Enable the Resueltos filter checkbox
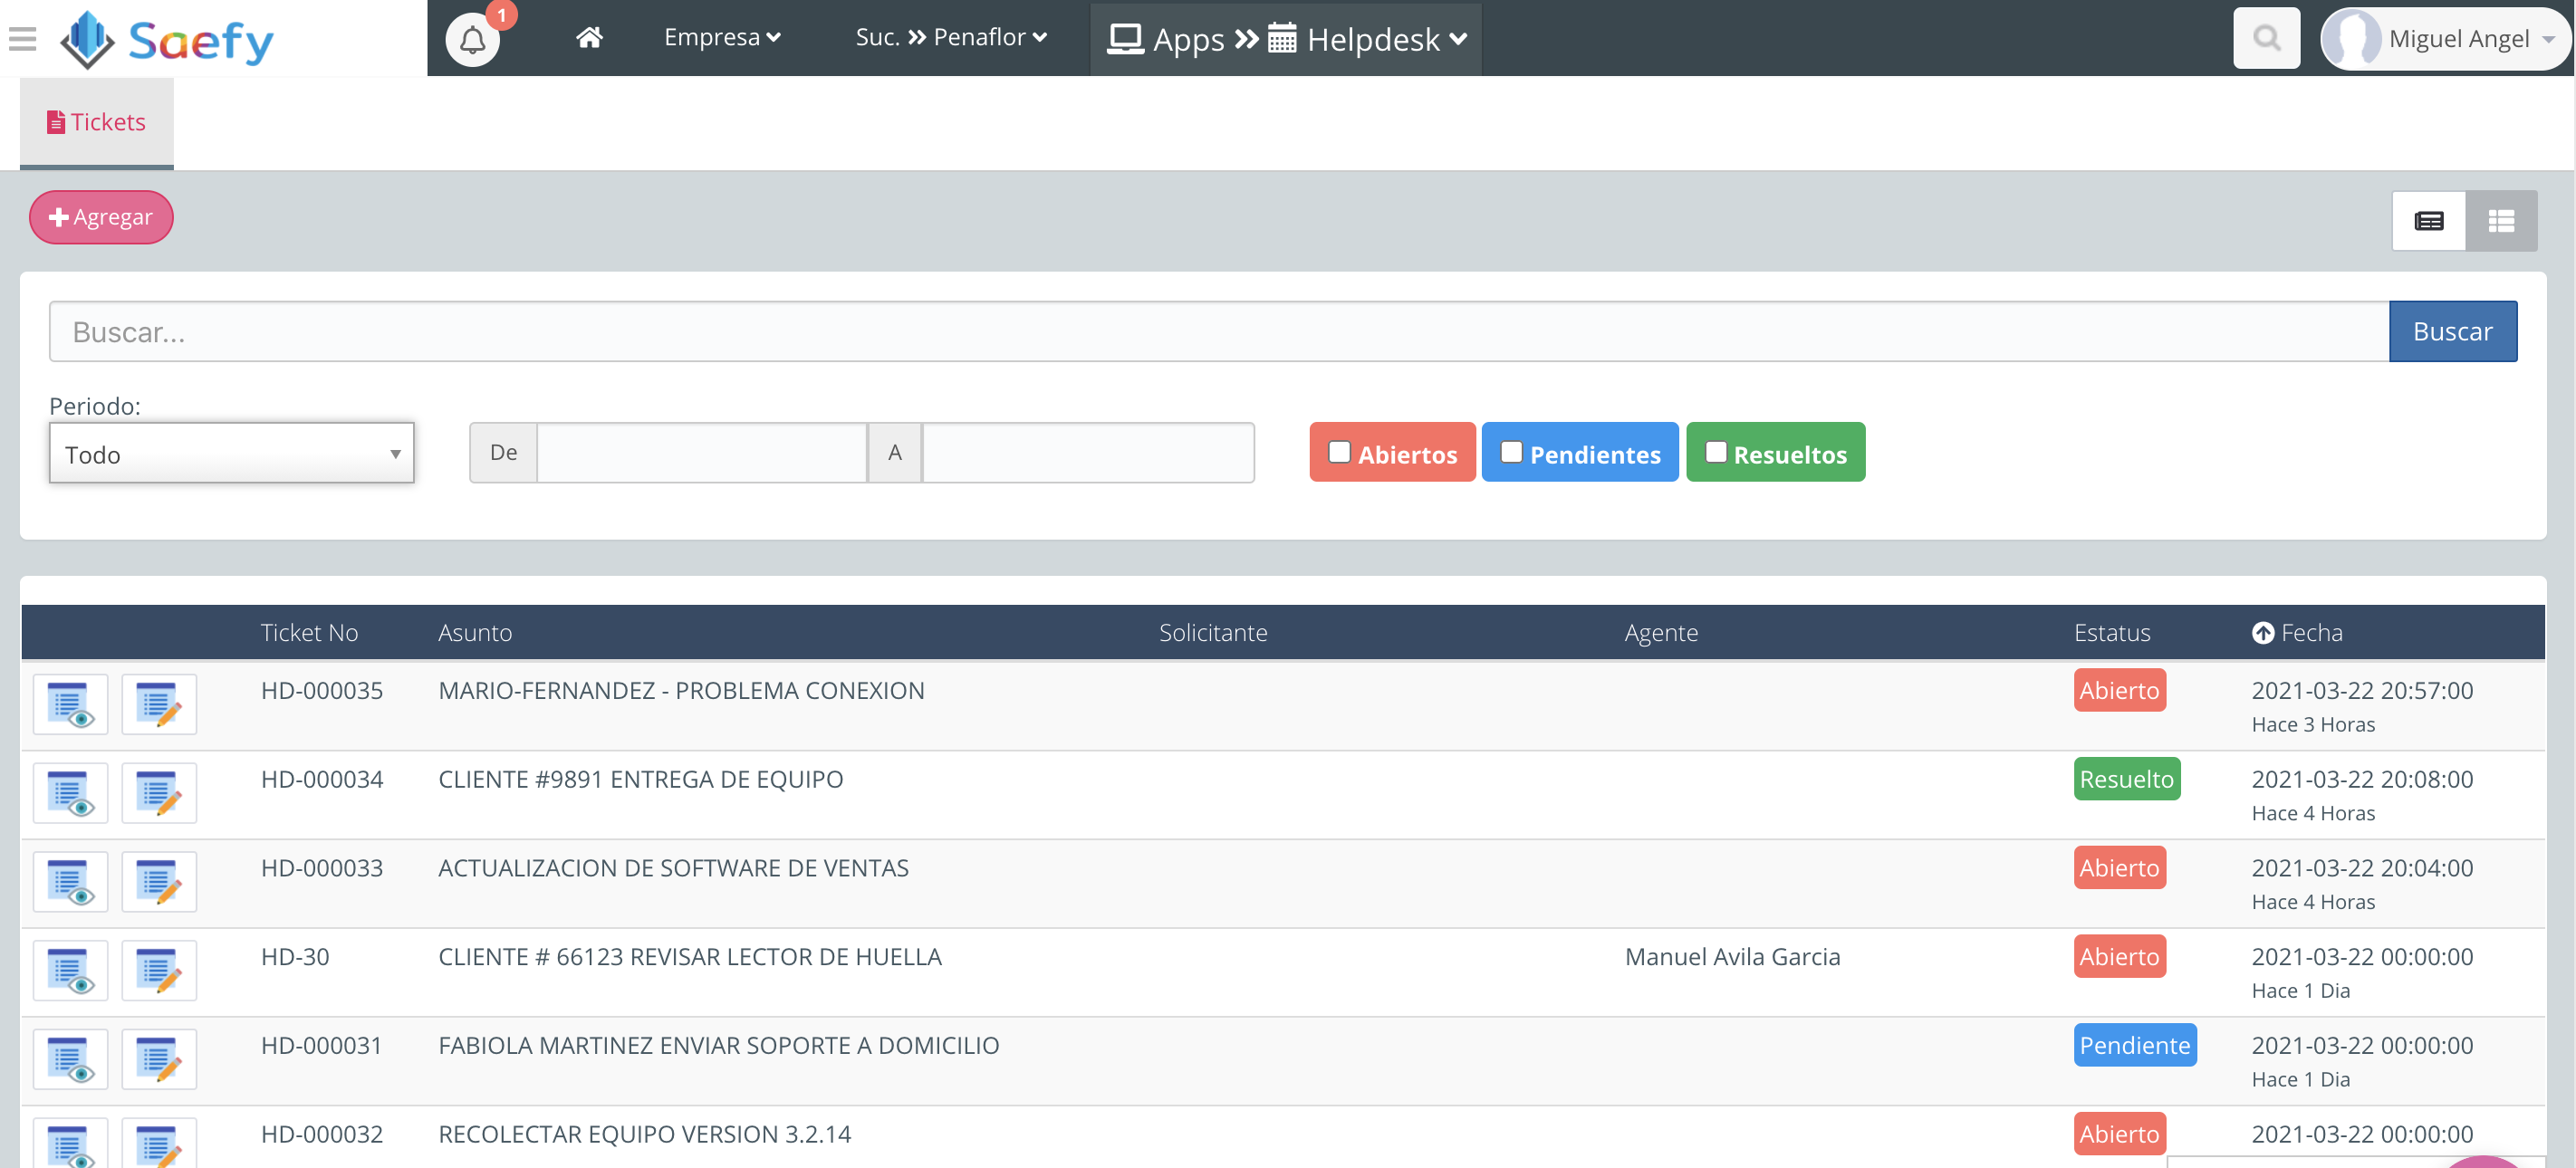The image size is (2576, 1168). [x=1715, y=452]
